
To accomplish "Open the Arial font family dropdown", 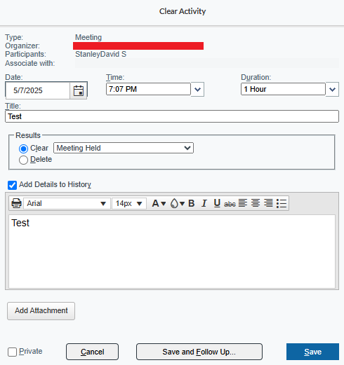I will pyautogui.click(x=67, y=203).
